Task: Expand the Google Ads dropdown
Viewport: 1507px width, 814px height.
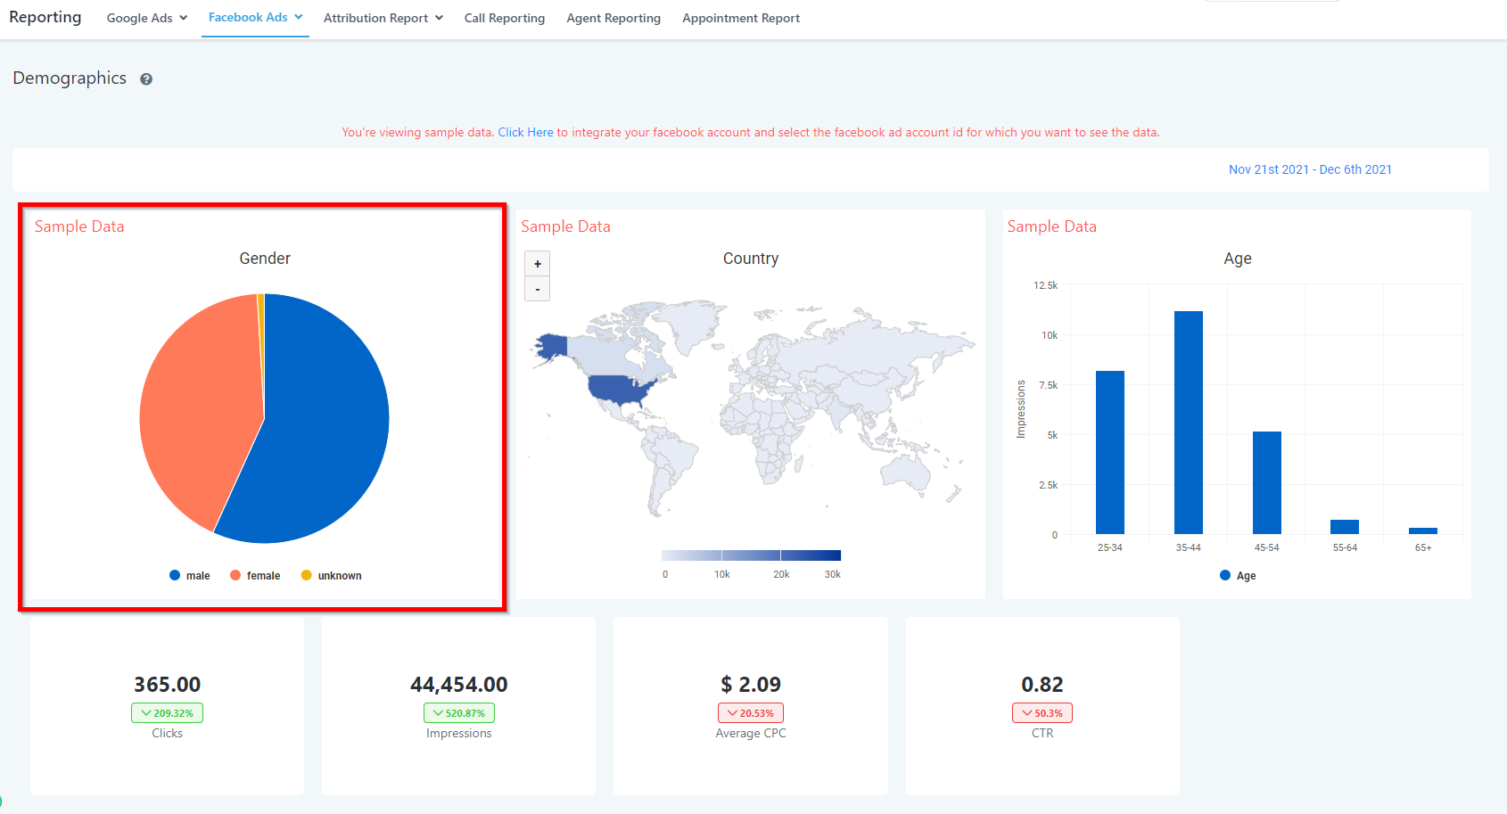Action: 147,18
